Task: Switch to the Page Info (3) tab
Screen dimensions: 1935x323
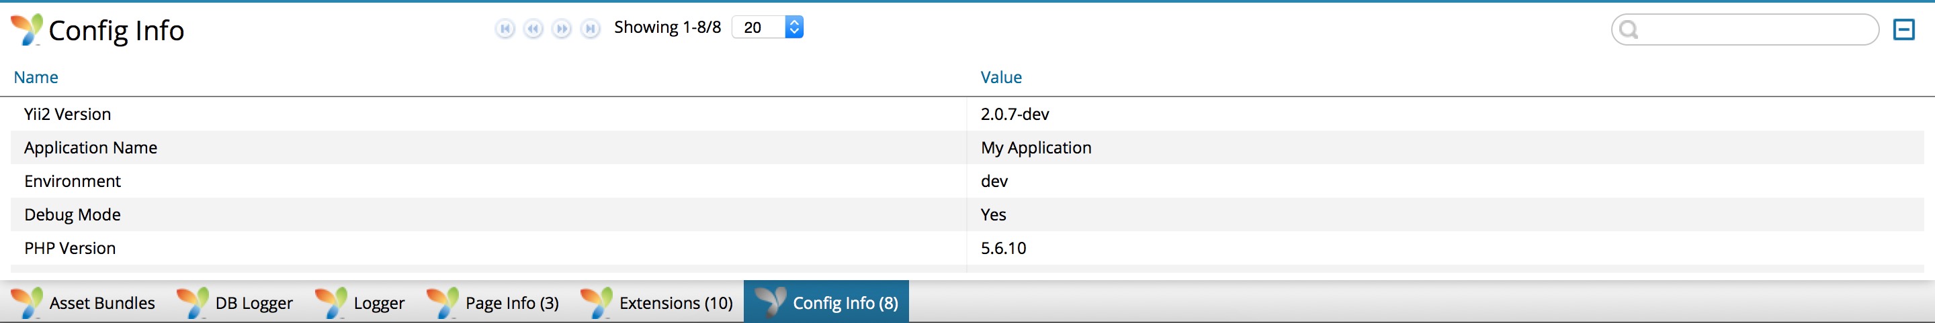Action: [492, 302]
